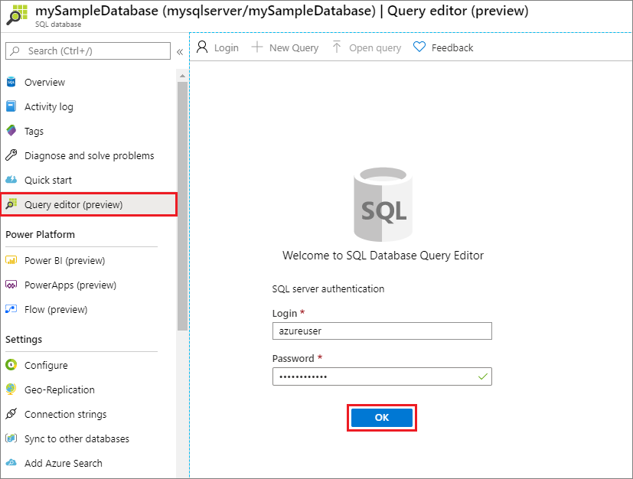Open the Connection strings sidebar entry
633x479 pixels.
[64, 414]
